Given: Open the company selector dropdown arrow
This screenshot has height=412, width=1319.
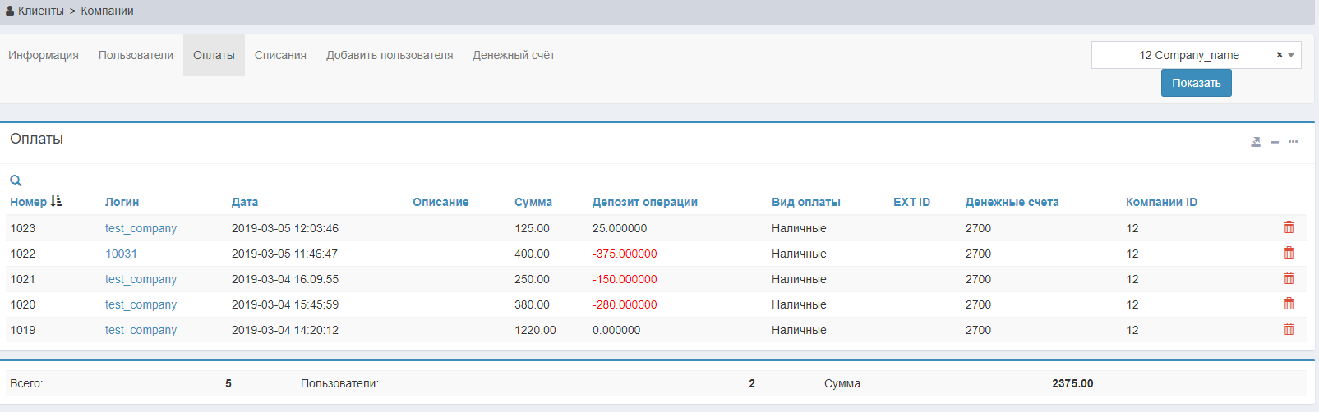Looking at the screenshot, I should coord(1291,55).
